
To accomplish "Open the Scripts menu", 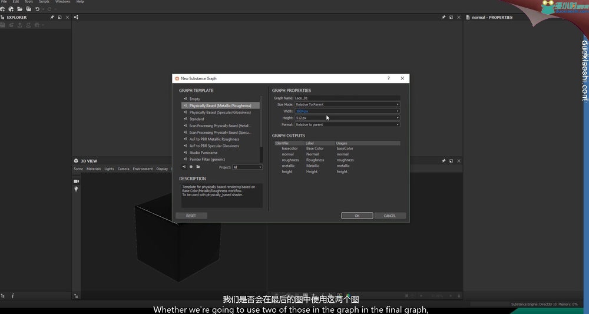I will 44,2.
